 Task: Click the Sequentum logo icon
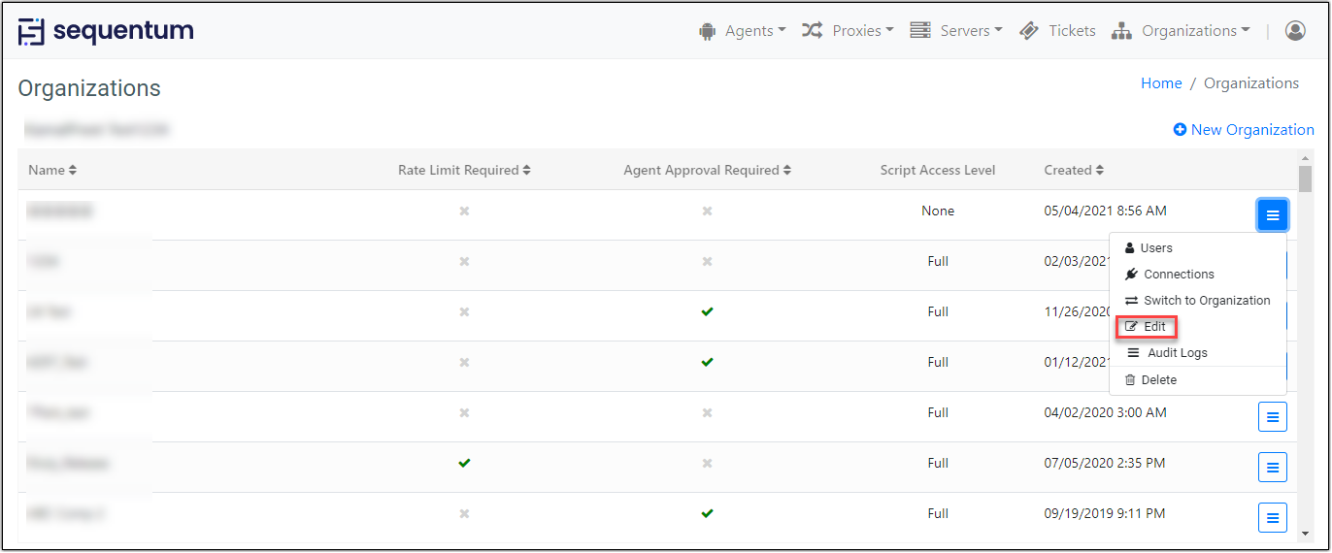click(31, 31)
